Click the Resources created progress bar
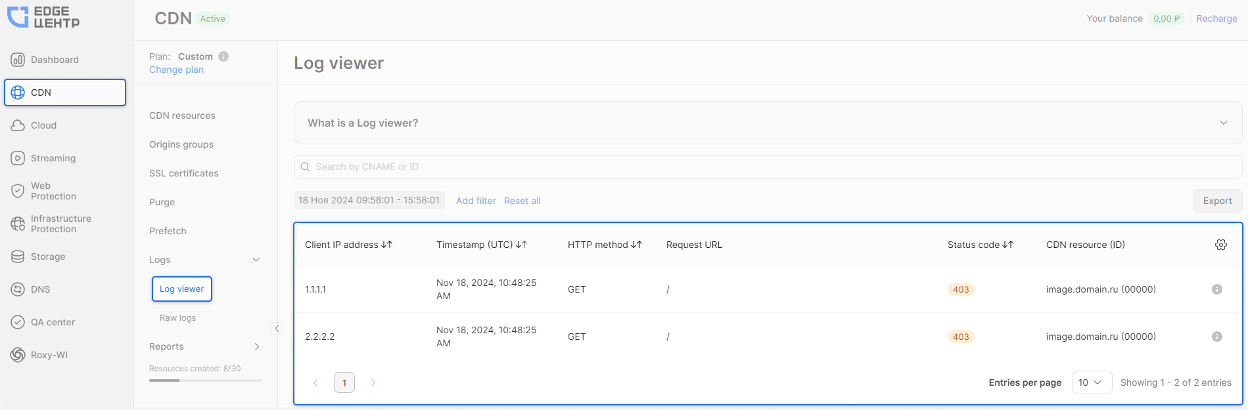This screenshot has width=1248, height=410. pyautogui.click(x=206, y=380)
